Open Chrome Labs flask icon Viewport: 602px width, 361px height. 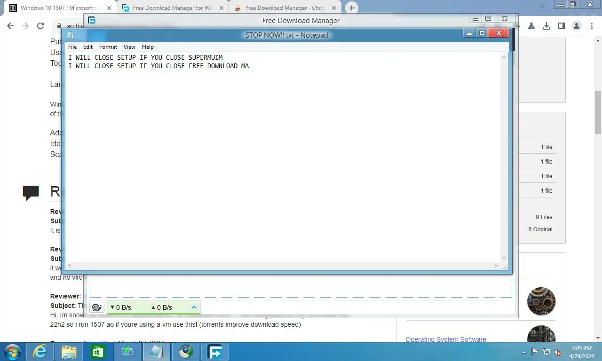(x=531, y=26)
